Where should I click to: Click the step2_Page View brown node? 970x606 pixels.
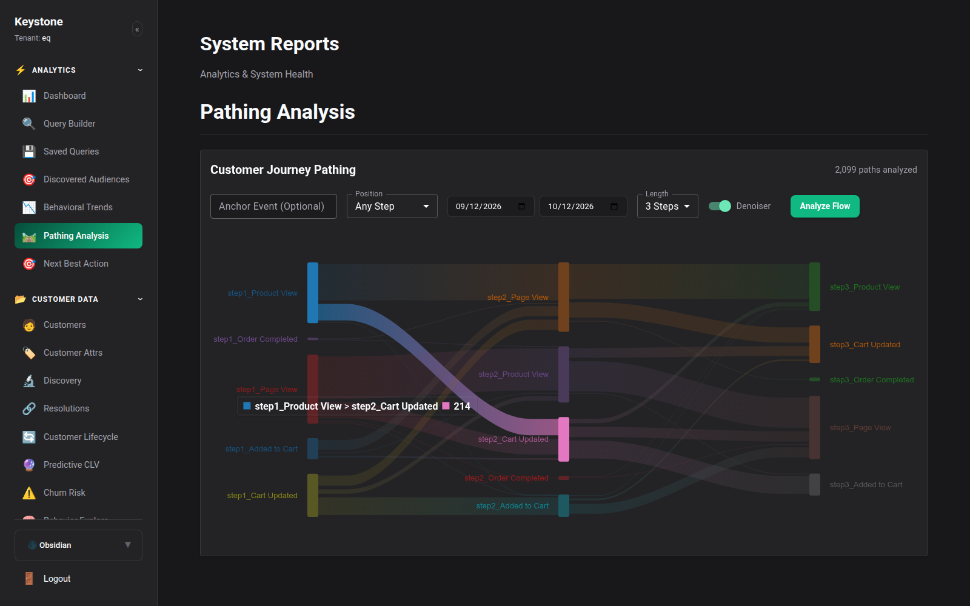click(x=564, y=297)
